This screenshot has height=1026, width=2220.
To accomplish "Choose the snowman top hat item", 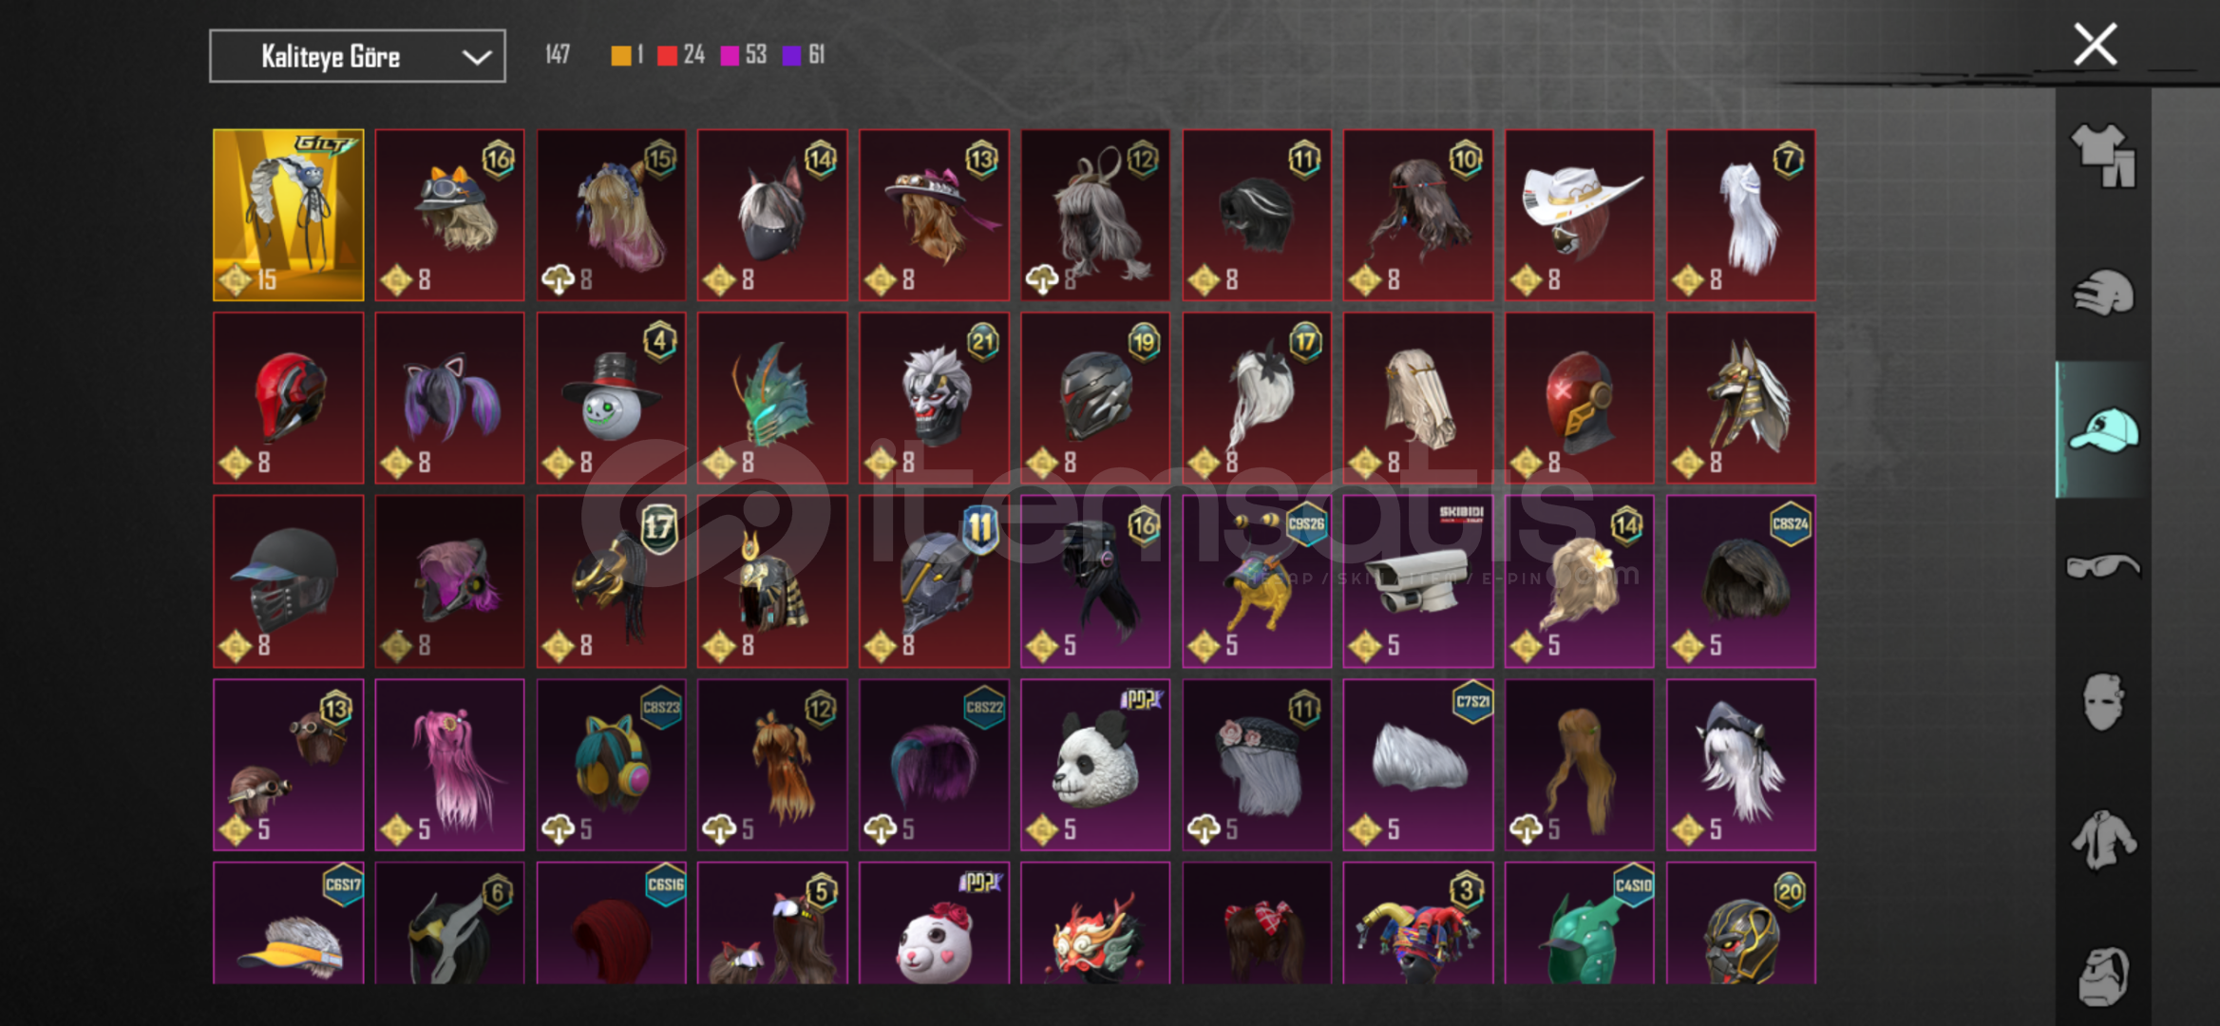I will [x=611, y=398].
